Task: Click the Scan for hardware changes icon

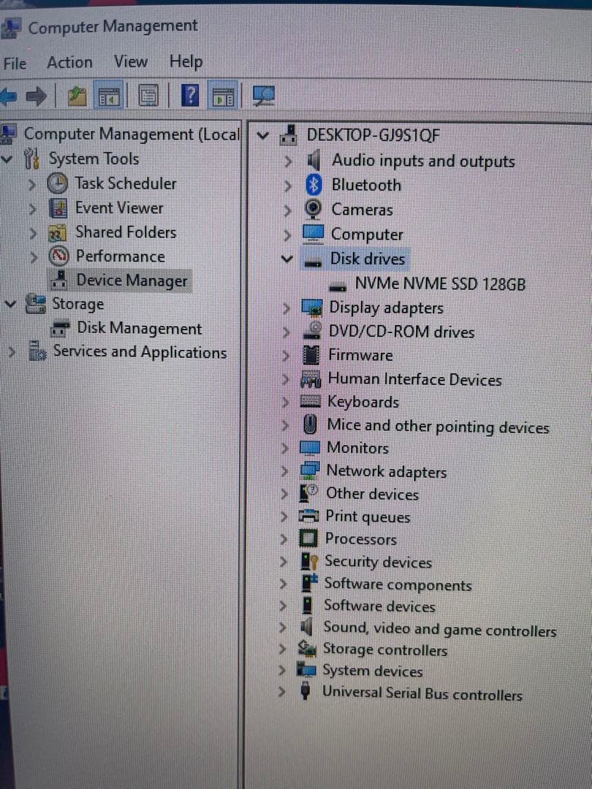Action: pos(263,96)
